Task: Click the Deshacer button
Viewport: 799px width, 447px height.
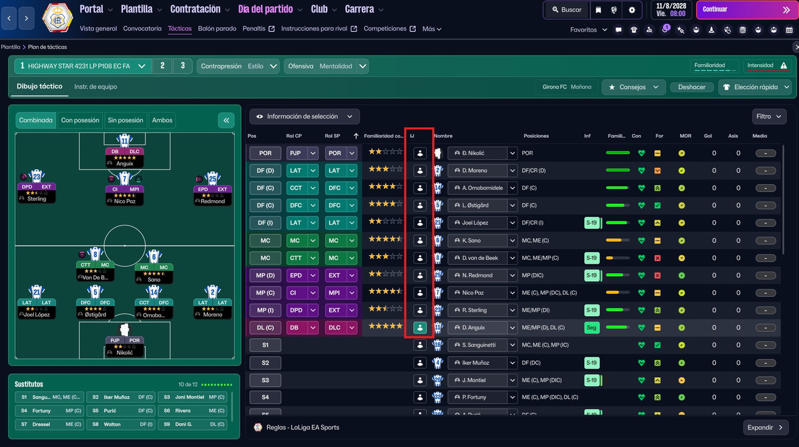Action: (x=692, y=87)
